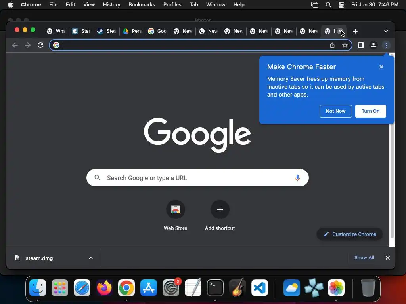Screen dimensions: 406x304
Task: Open TextEdit from the Dock
Action: [x=193, y=287]
